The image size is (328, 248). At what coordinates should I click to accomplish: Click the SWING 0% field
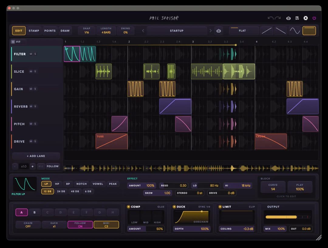[x=125, y=31]
